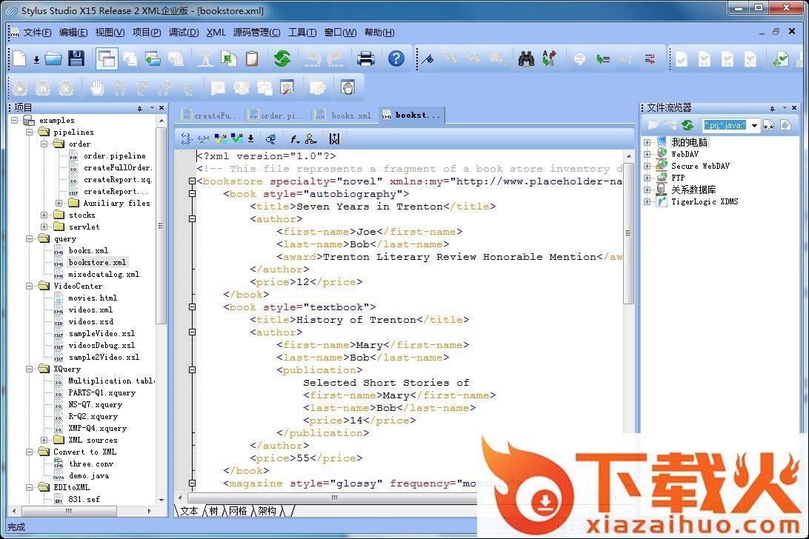Click the asterisk filter icon in the file explorer
Image resolution: width=809 pixels, height=539 pixels.
coord(769,125)
